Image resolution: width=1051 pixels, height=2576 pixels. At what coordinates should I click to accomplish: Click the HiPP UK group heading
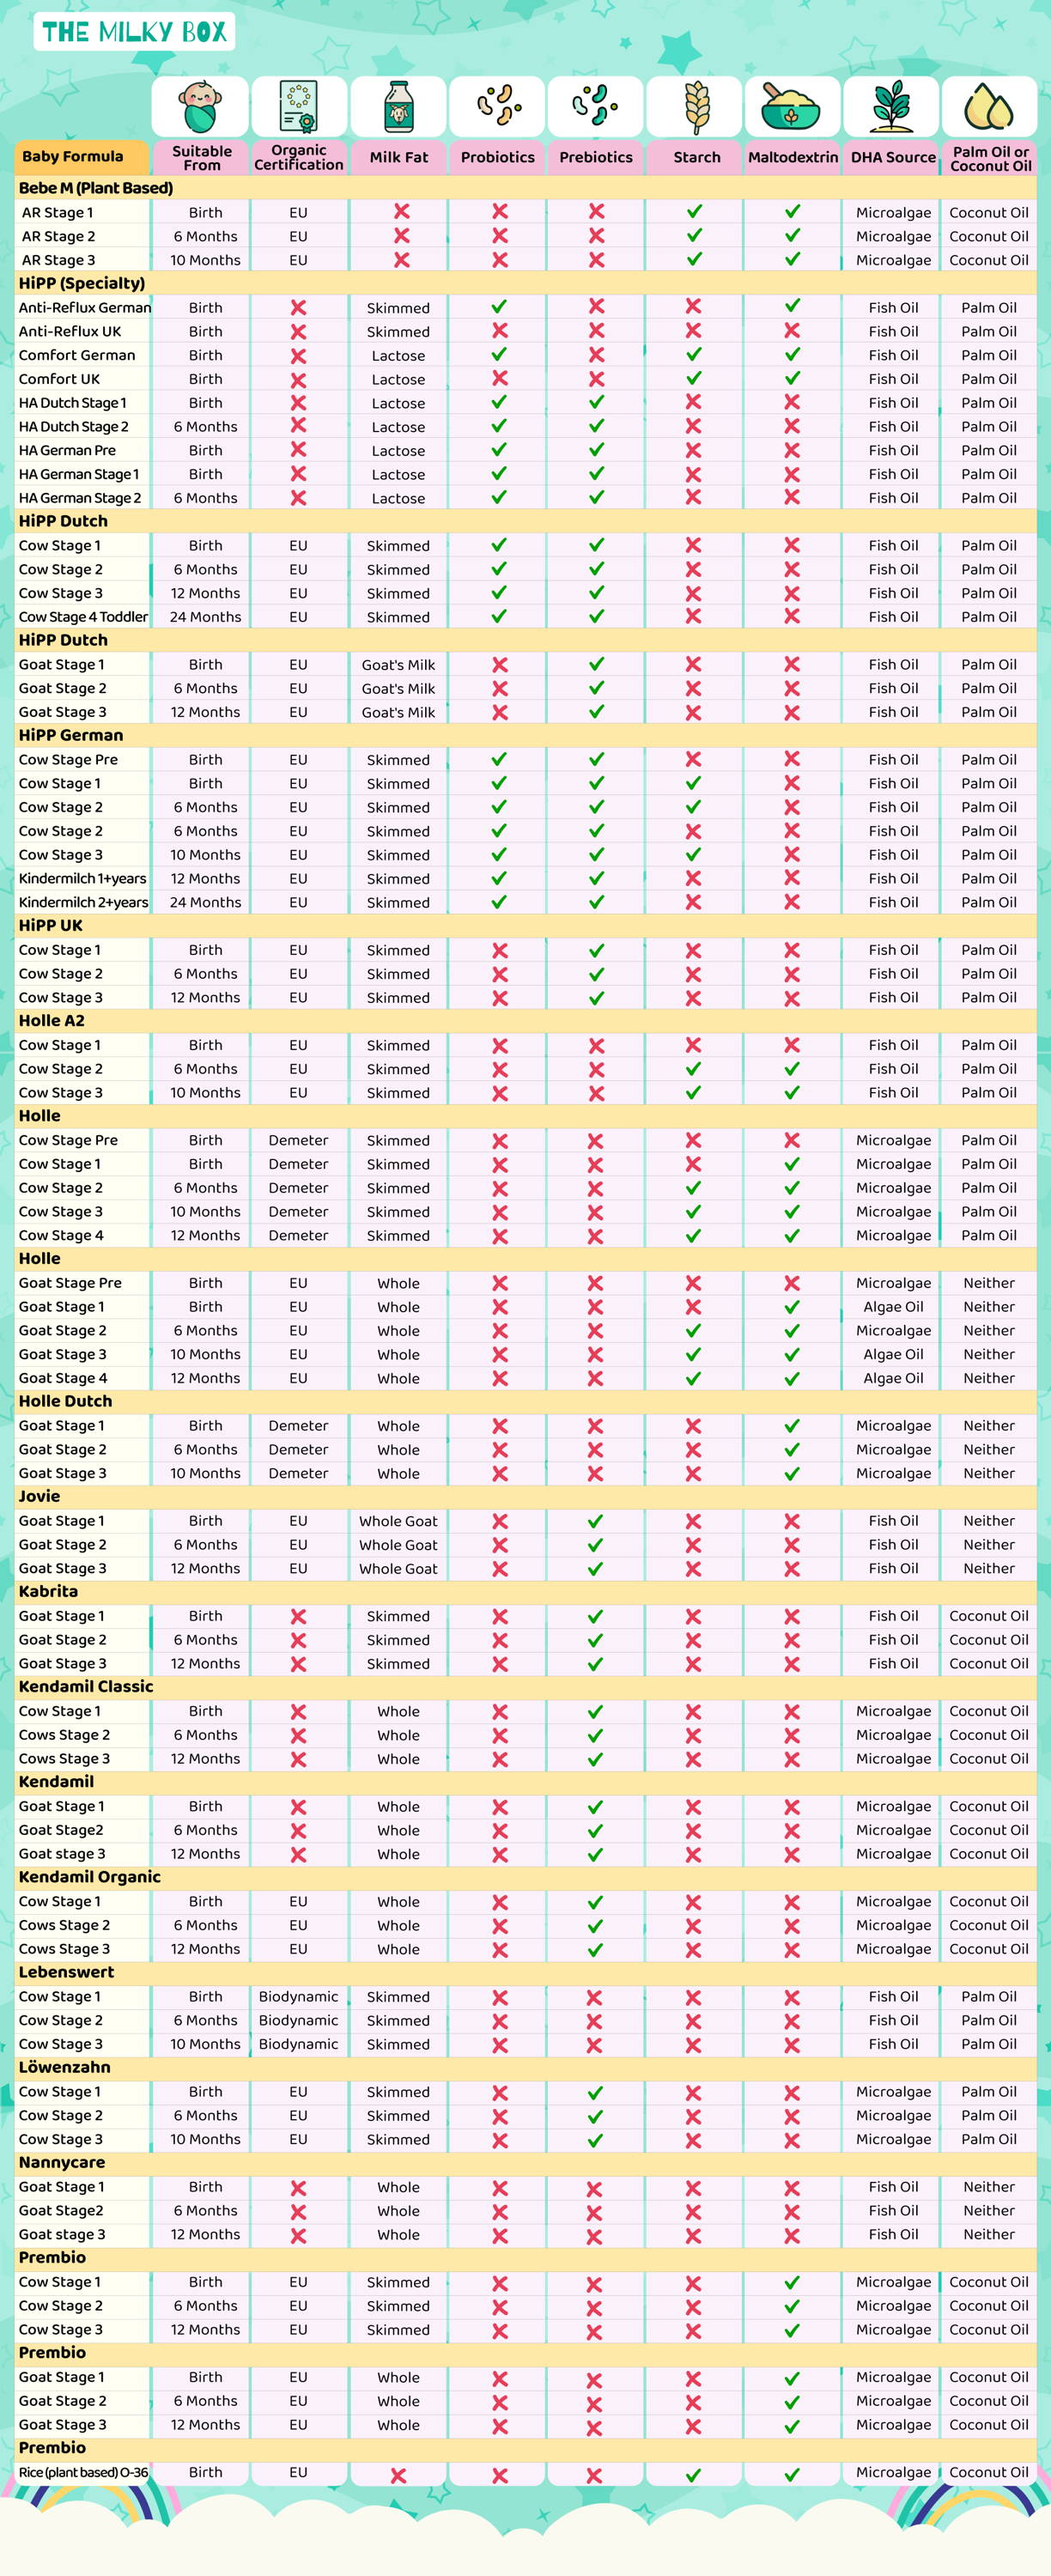coord(51,925)
